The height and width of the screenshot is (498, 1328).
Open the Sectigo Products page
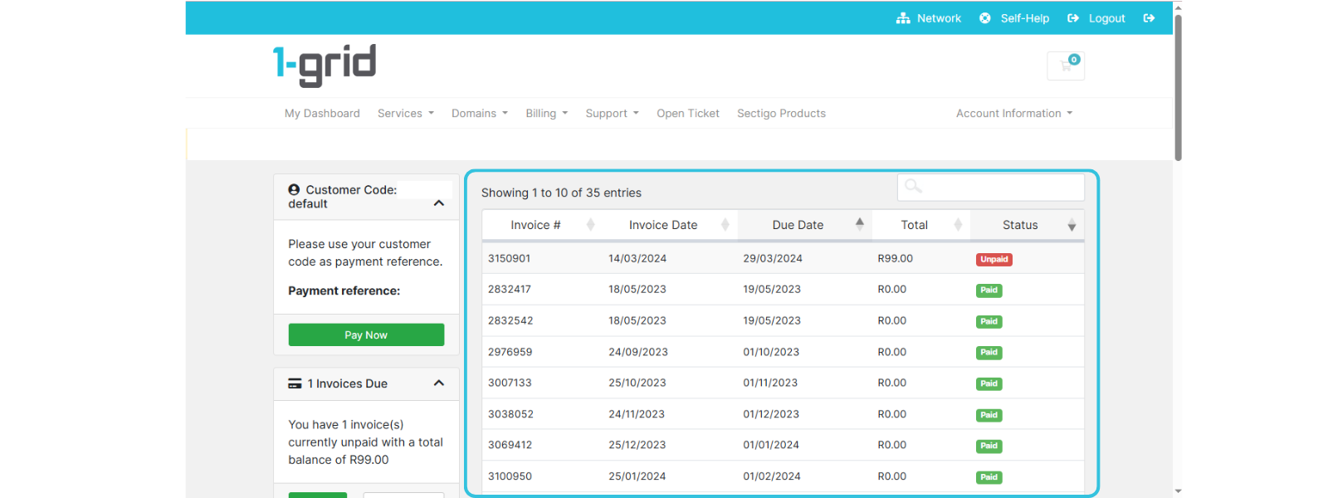(x=781, y=114)
